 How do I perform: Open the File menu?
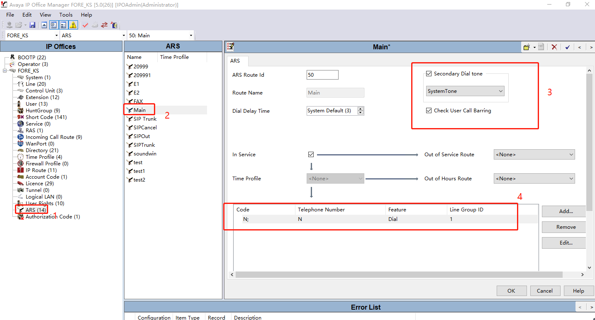[x=10, y=15]
